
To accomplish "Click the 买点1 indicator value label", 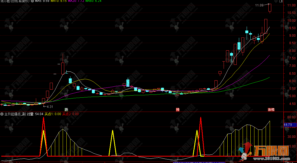I will [x=53, y=114].
